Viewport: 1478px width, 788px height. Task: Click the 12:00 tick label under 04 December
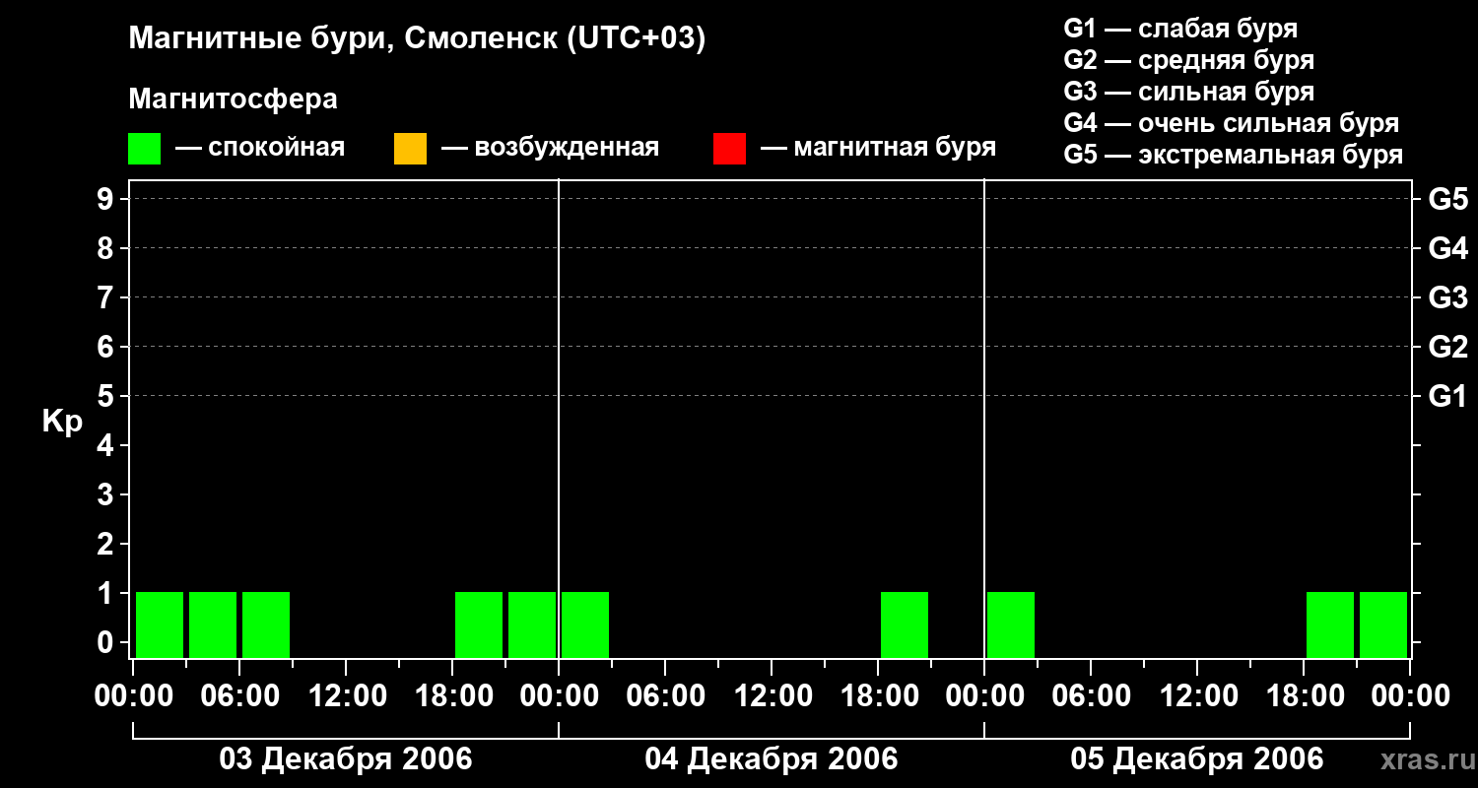(x=772, y=696)
